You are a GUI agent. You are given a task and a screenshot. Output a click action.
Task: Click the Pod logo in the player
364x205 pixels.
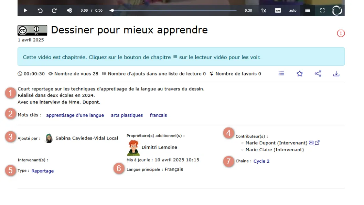click(x=337, y=10)
